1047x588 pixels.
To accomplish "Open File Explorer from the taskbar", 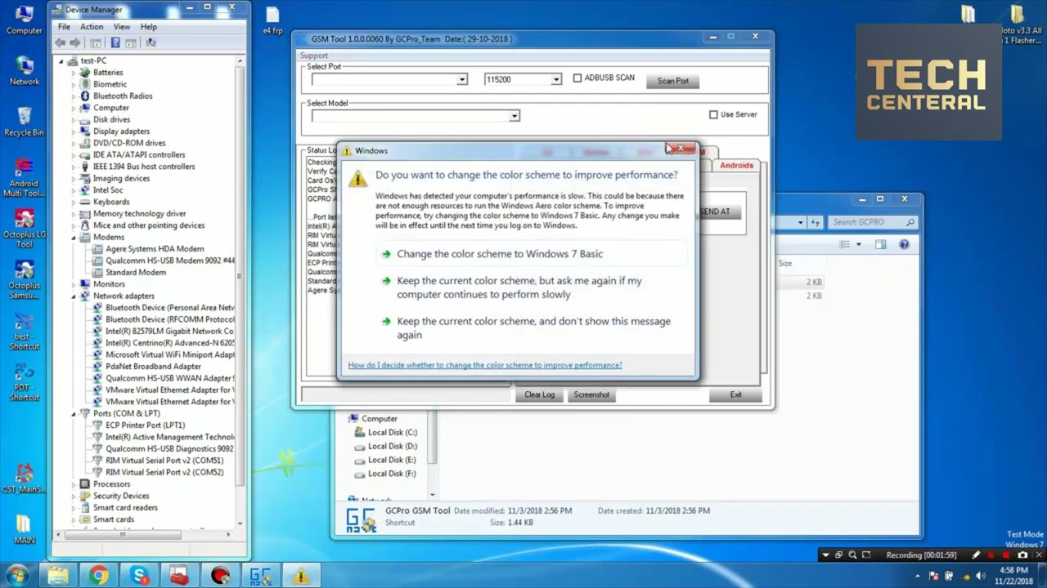I will pyautogui.click(x=58, y=576).
